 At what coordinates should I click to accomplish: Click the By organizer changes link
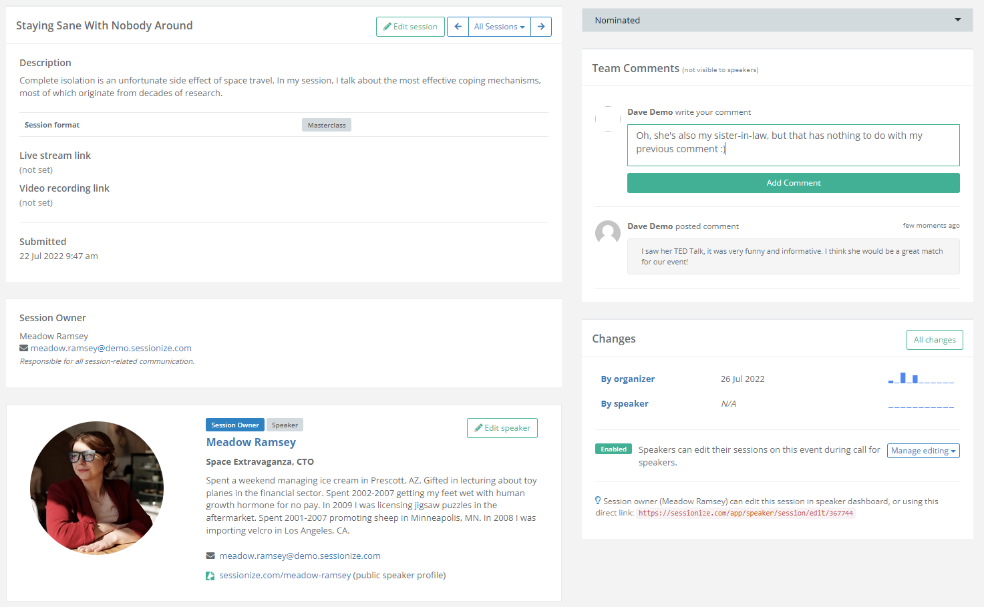coord(628,379)
